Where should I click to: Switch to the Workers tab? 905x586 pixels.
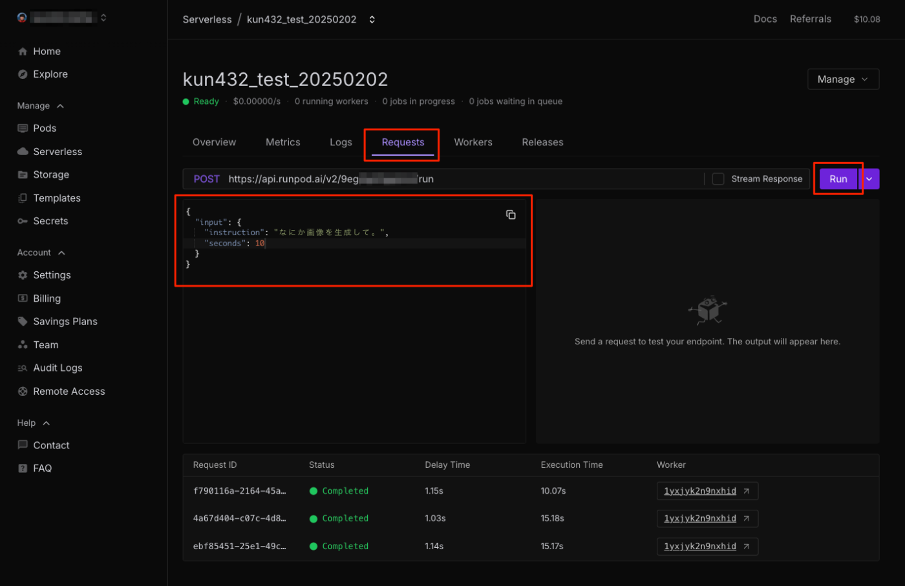(x=473, y=142)
